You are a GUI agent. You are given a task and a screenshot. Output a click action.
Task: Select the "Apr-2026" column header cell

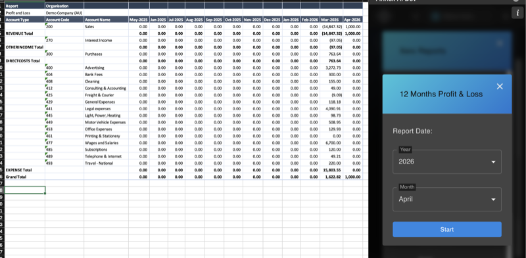tap(352, 20)
